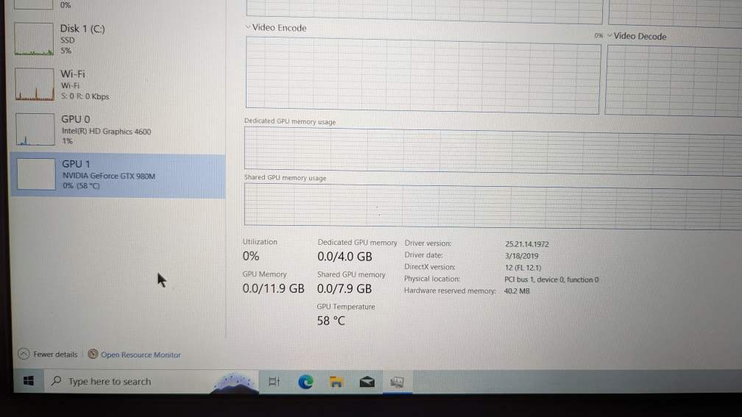Click the Fewer details button
The width and height of the screenshot is (742, 417).
point(48,354)
